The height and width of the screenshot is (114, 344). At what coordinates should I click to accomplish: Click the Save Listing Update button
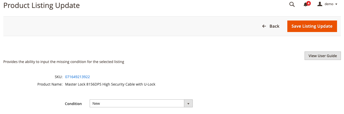point(312,26)
